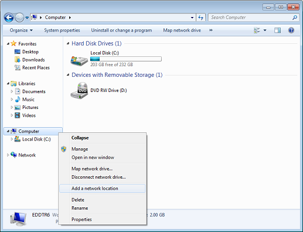Choose Collapse from the context menu
The image size is (303, 232).
click(x=103, y=138)
